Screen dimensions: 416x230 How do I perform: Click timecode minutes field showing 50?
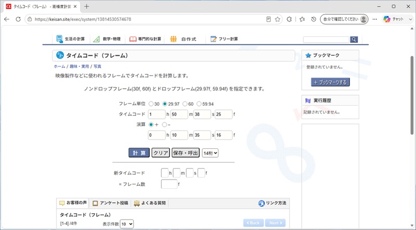coord(179,114)
